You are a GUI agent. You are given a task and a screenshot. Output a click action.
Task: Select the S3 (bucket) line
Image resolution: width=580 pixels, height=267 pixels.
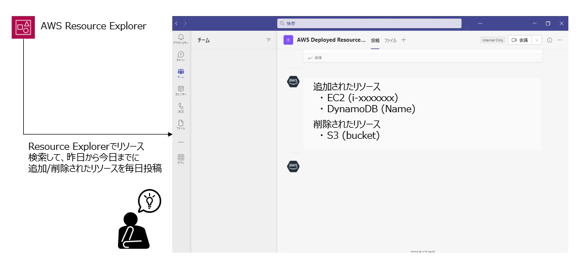click(x=353, y=135)
